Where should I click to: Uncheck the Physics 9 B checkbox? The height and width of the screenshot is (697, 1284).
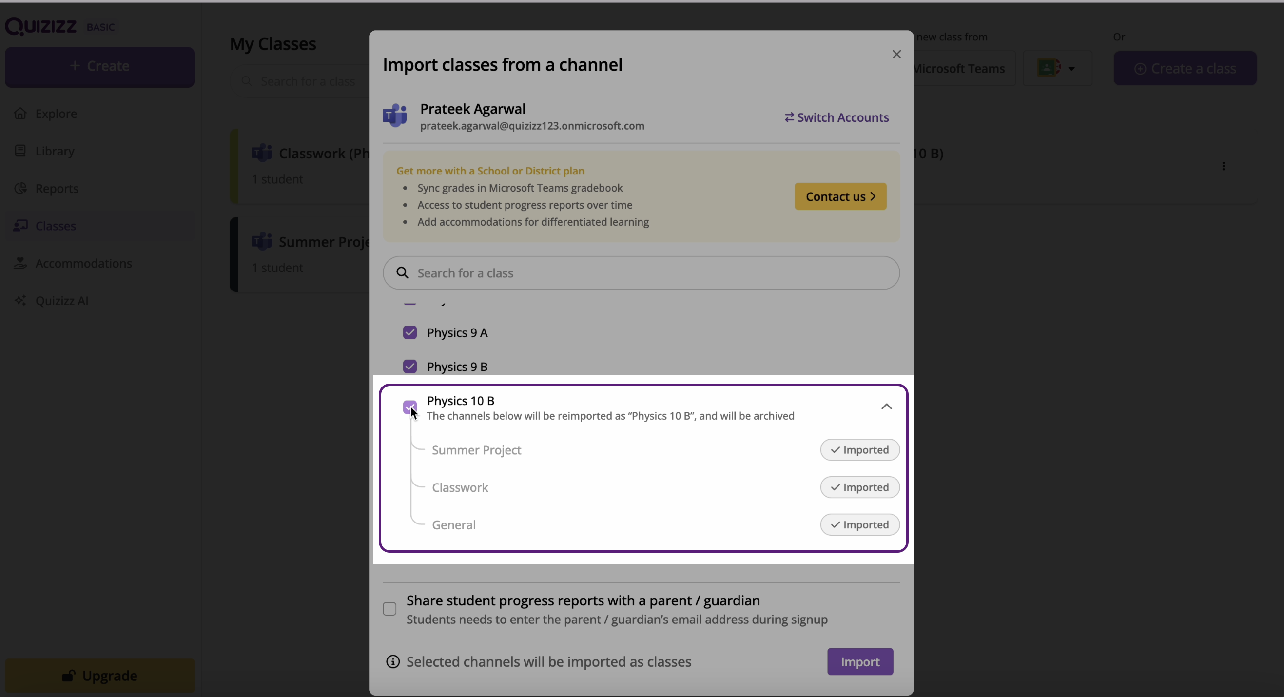click(410, 367)
